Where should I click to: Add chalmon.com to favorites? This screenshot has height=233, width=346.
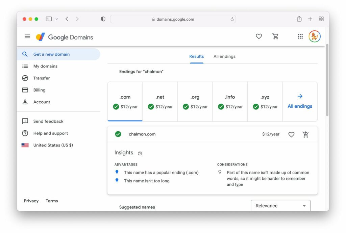click(291, 134)
